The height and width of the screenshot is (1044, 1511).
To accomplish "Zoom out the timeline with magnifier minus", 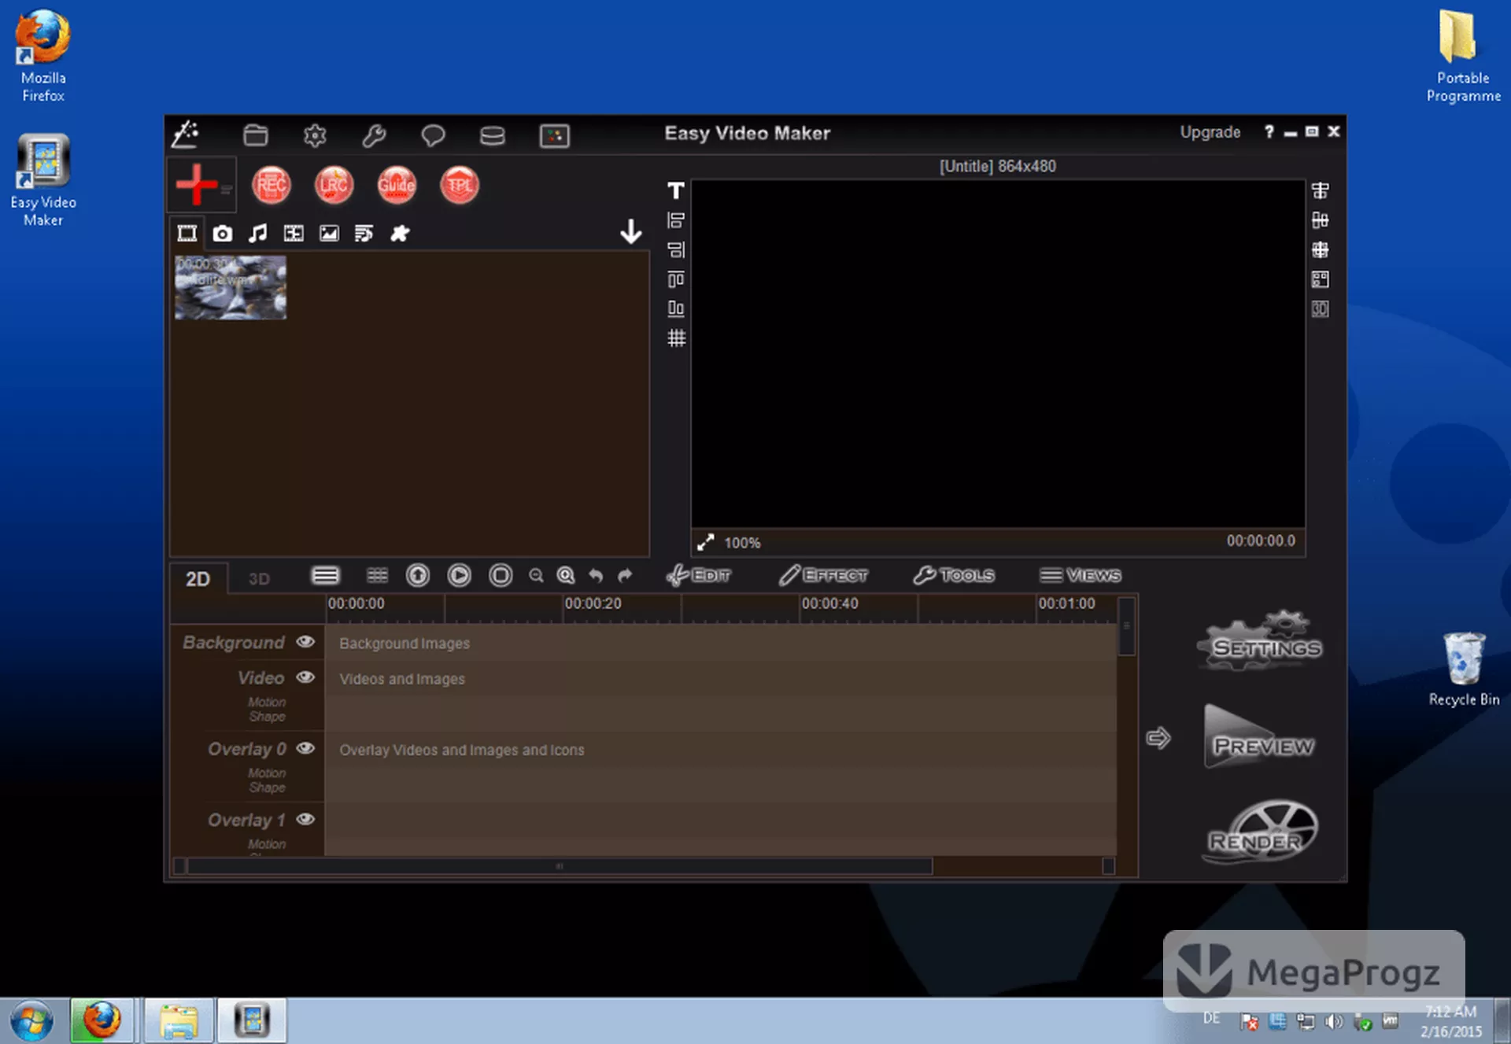I will [x=536, y=576].
